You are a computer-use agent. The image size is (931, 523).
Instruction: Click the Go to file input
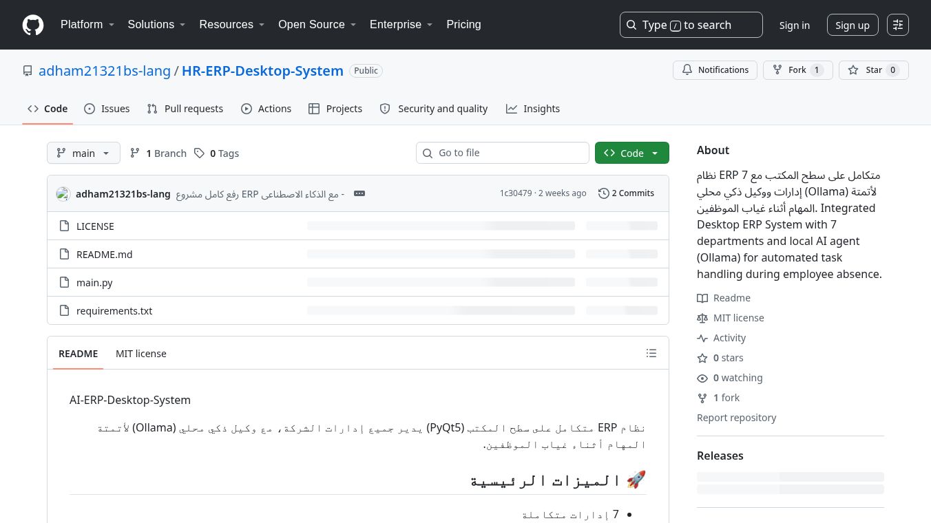click(503, 153)
